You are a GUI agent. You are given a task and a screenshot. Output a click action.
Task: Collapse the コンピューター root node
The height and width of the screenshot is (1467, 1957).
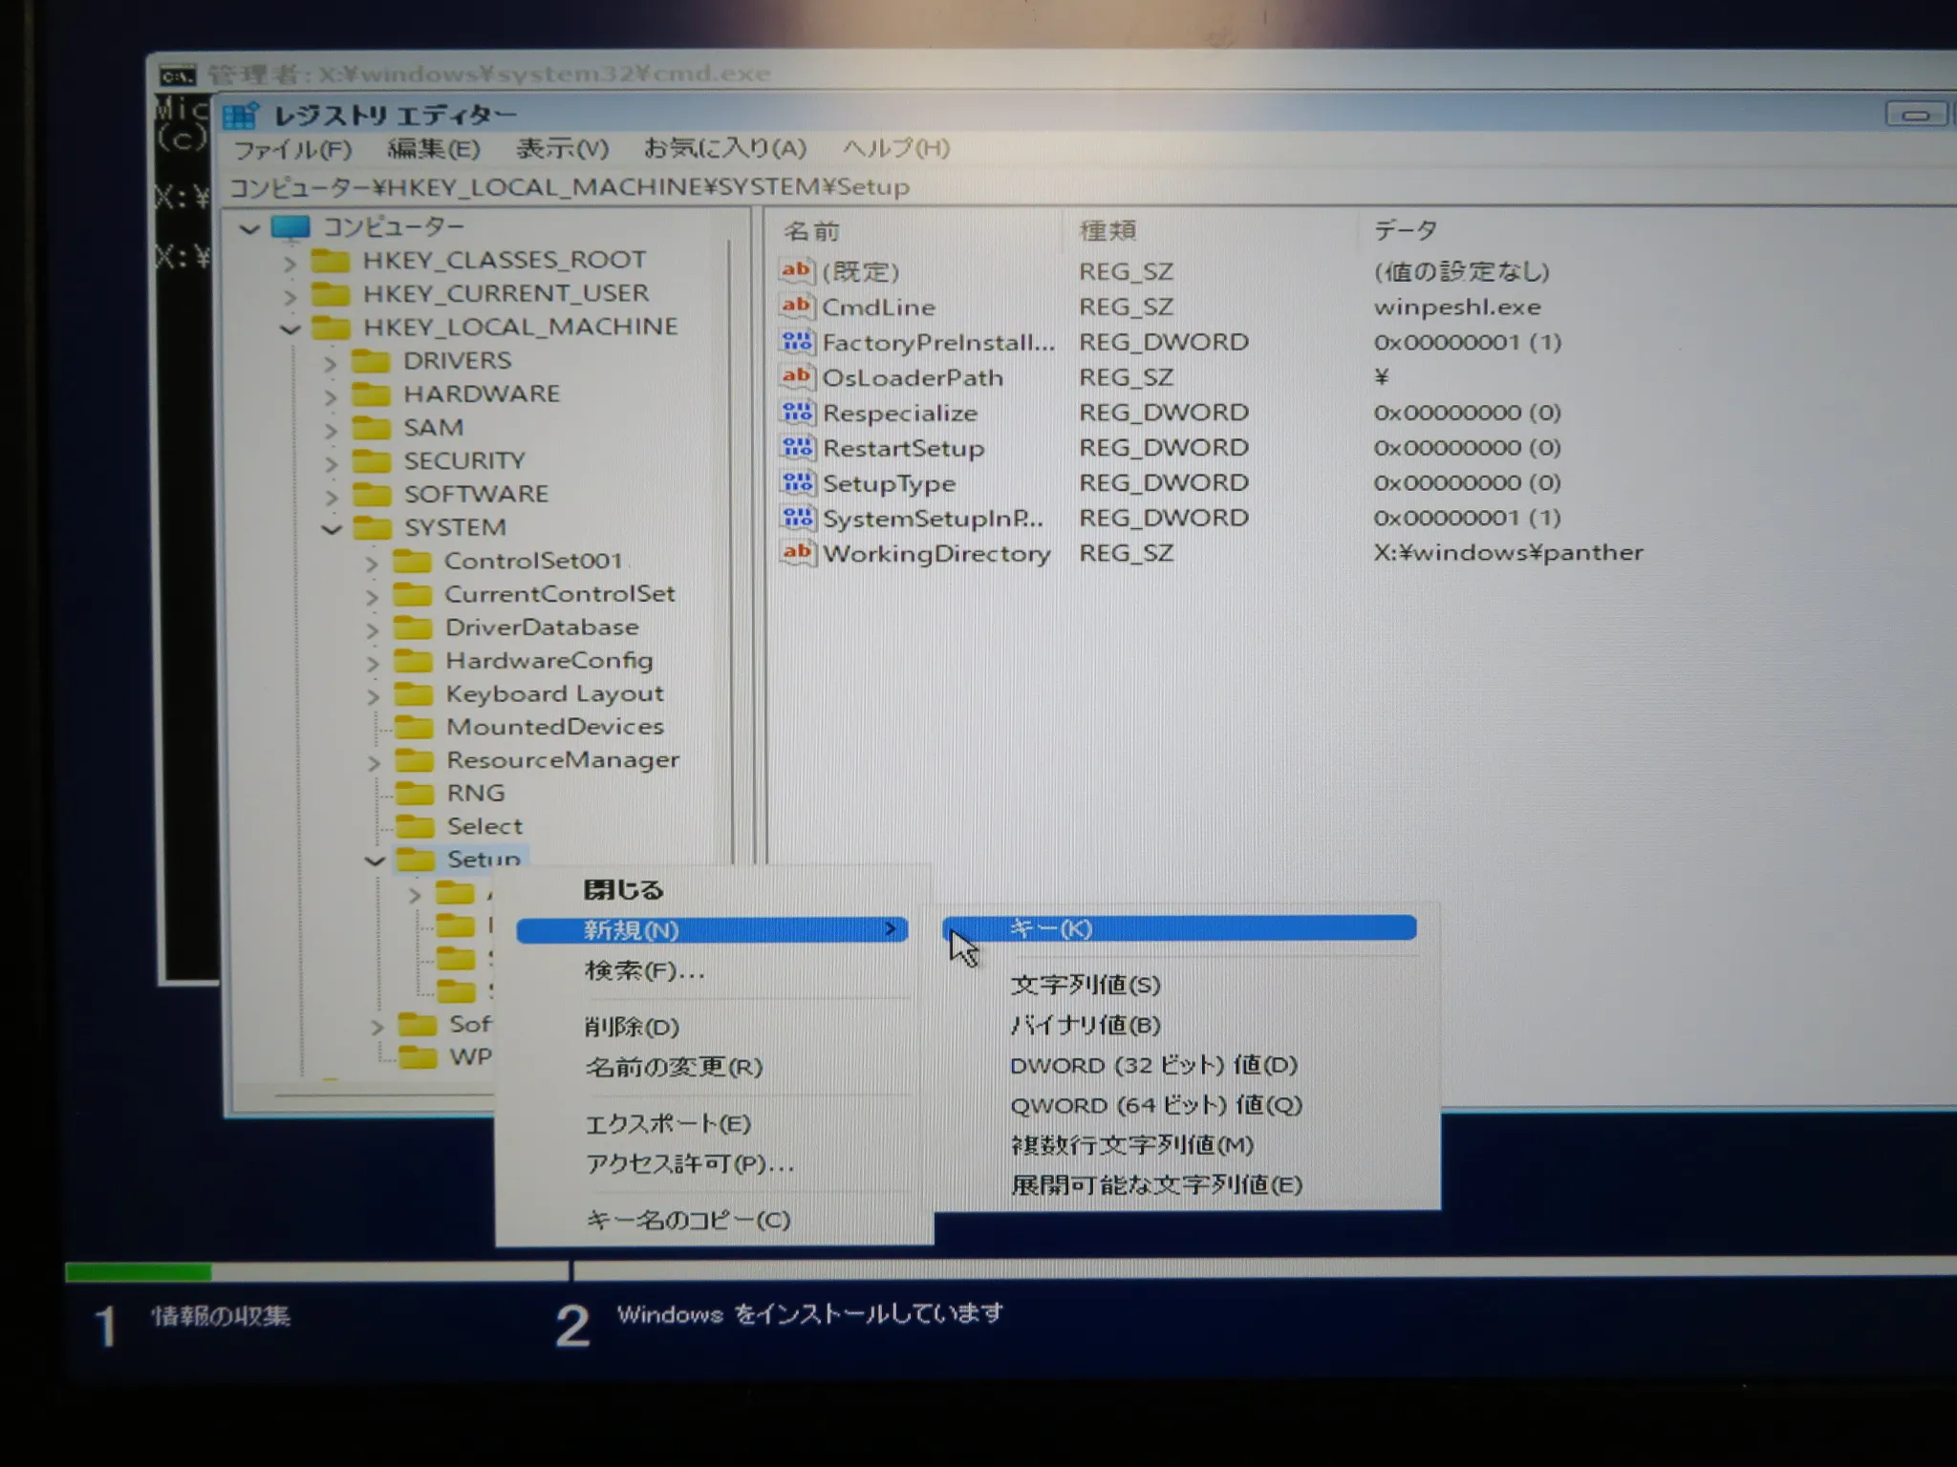click(x=249, y=229)
